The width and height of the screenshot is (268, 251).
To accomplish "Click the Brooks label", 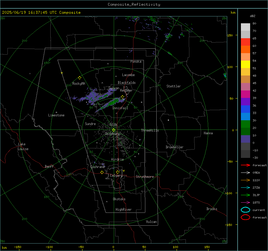I will pos(212,209).
